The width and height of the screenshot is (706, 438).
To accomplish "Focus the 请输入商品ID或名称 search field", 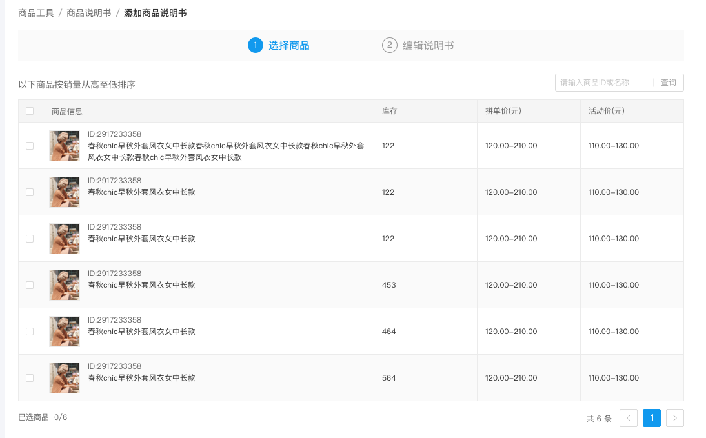I will pyautogui.click(x=604, y=83).
